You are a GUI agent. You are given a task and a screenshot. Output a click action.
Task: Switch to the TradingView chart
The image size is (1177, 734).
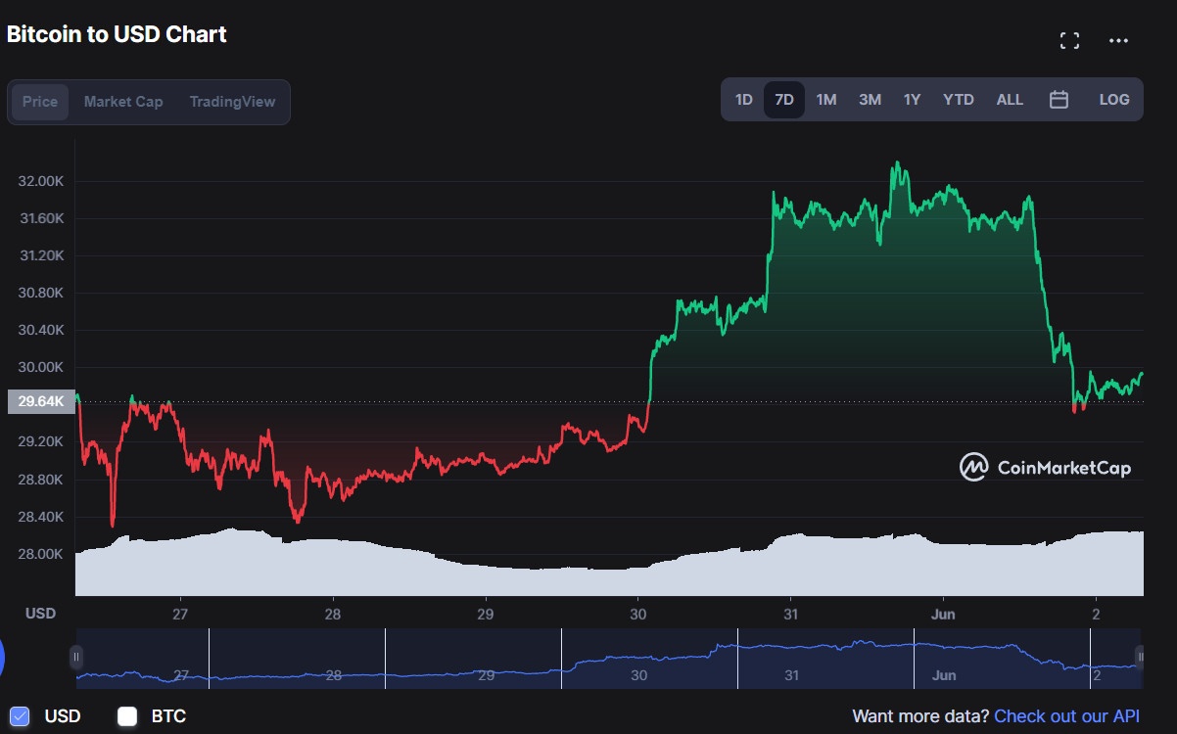click(232, 101)
